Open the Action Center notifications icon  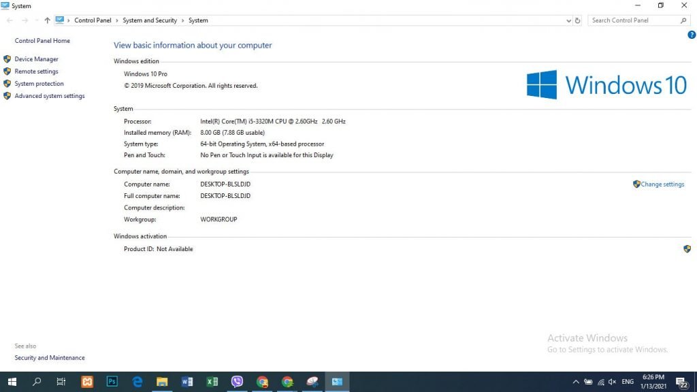(x=682, y=382)
